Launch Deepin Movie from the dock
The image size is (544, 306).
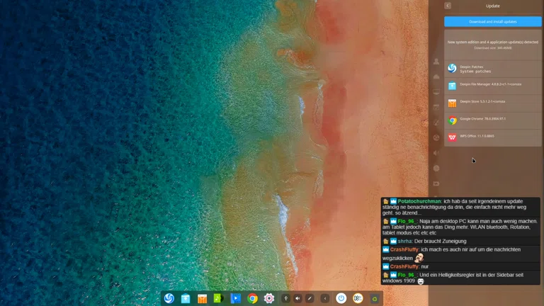coord(236,298)
